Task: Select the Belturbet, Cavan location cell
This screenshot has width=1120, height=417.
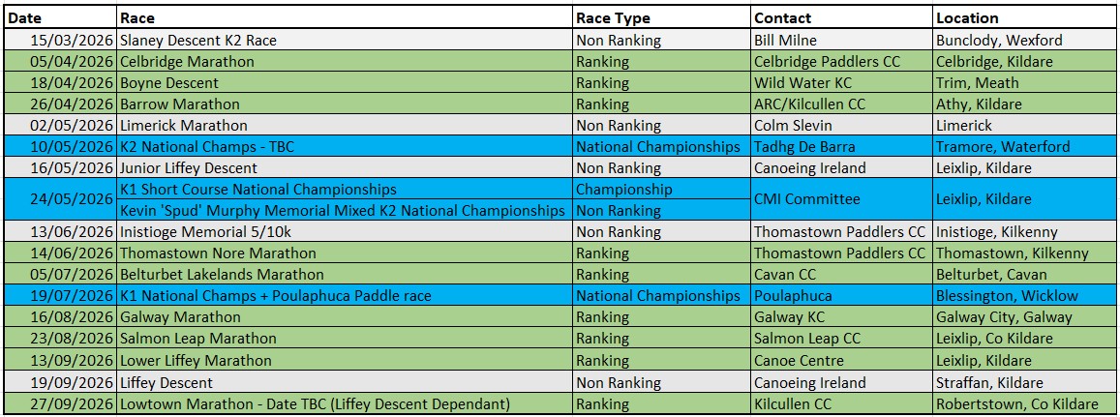Action: pos(1022,275)
